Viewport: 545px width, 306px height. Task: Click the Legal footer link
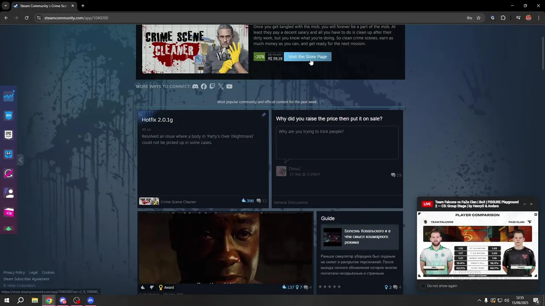click(x=33, y=272)
